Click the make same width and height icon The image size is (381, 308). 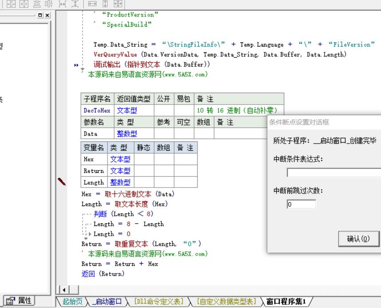(x=118, y=4)
